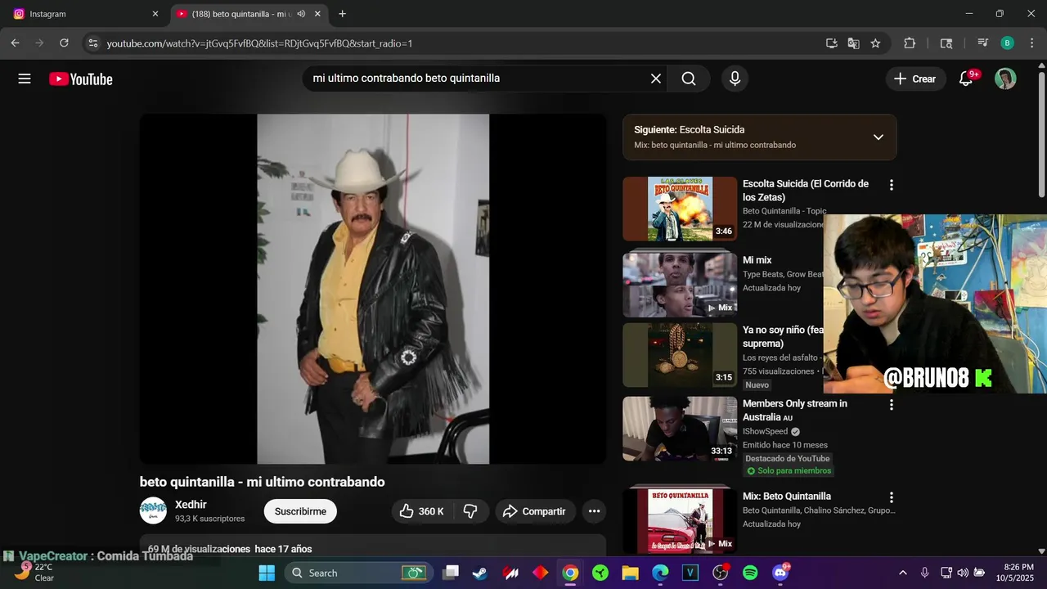Open File Explorer from the taskbar
Screen dimensions: 1047x589
pyautogui.click(x=630, y=573)
